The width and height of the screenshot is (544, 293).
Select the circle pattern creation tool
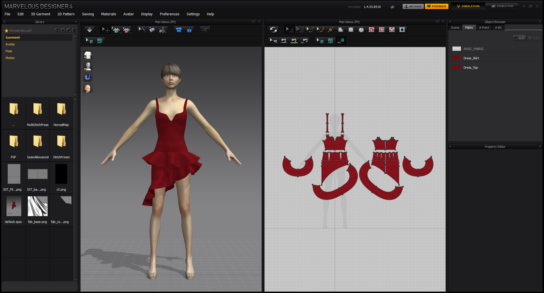pyautogui.click(x=361, y=30)
